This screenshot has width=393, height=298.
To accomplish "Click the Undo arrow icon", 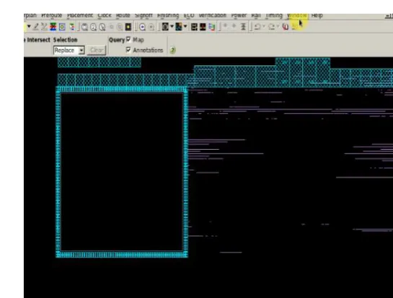I will coord(257,27).
